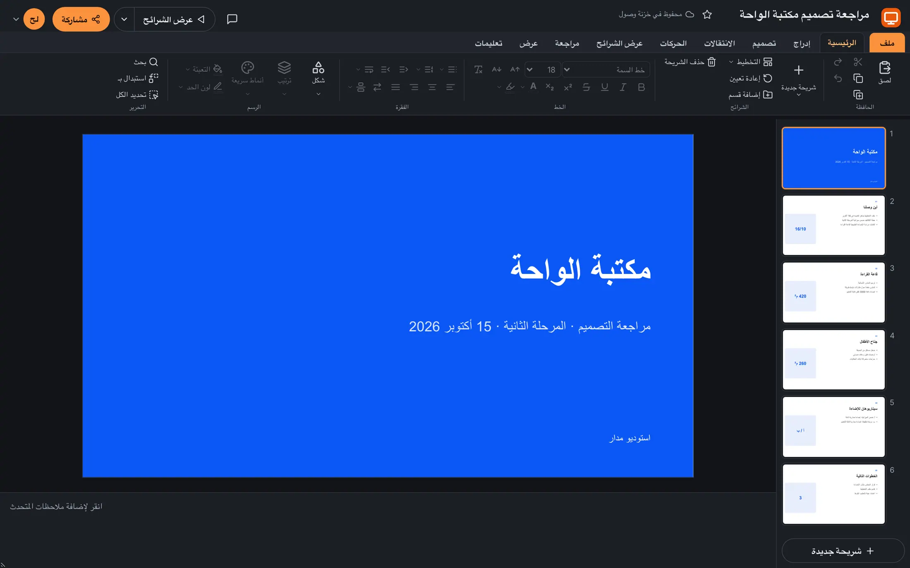
Task: Toggle Italic formatting
Action: tap(623, 87)
